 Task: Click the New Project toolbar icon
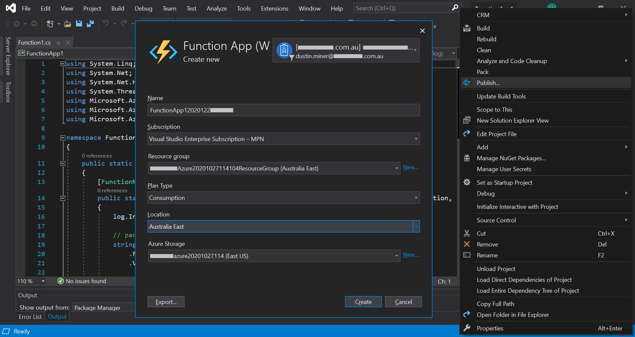[x=50, y=24]
